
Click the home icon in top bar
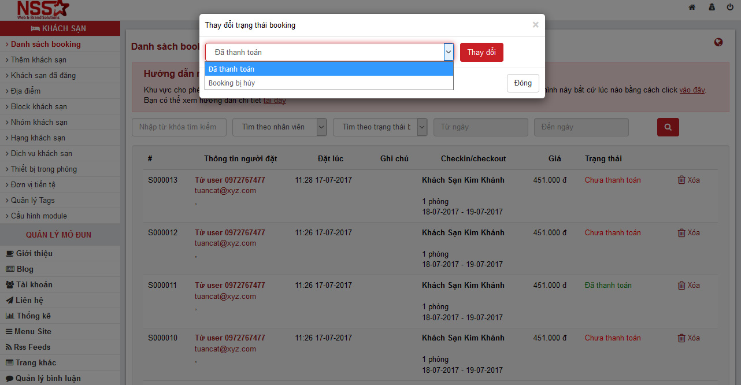click(x=692, y=8)
